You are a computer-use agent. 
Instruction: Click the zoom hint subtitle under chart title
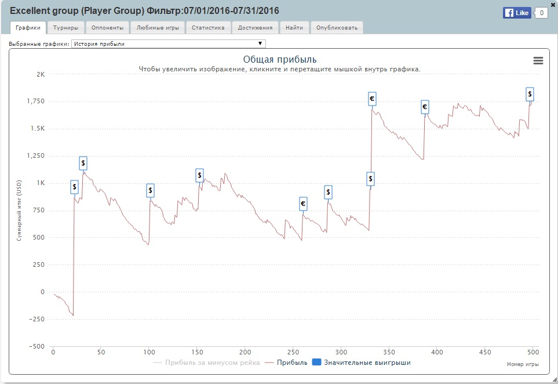click(280, 69)
